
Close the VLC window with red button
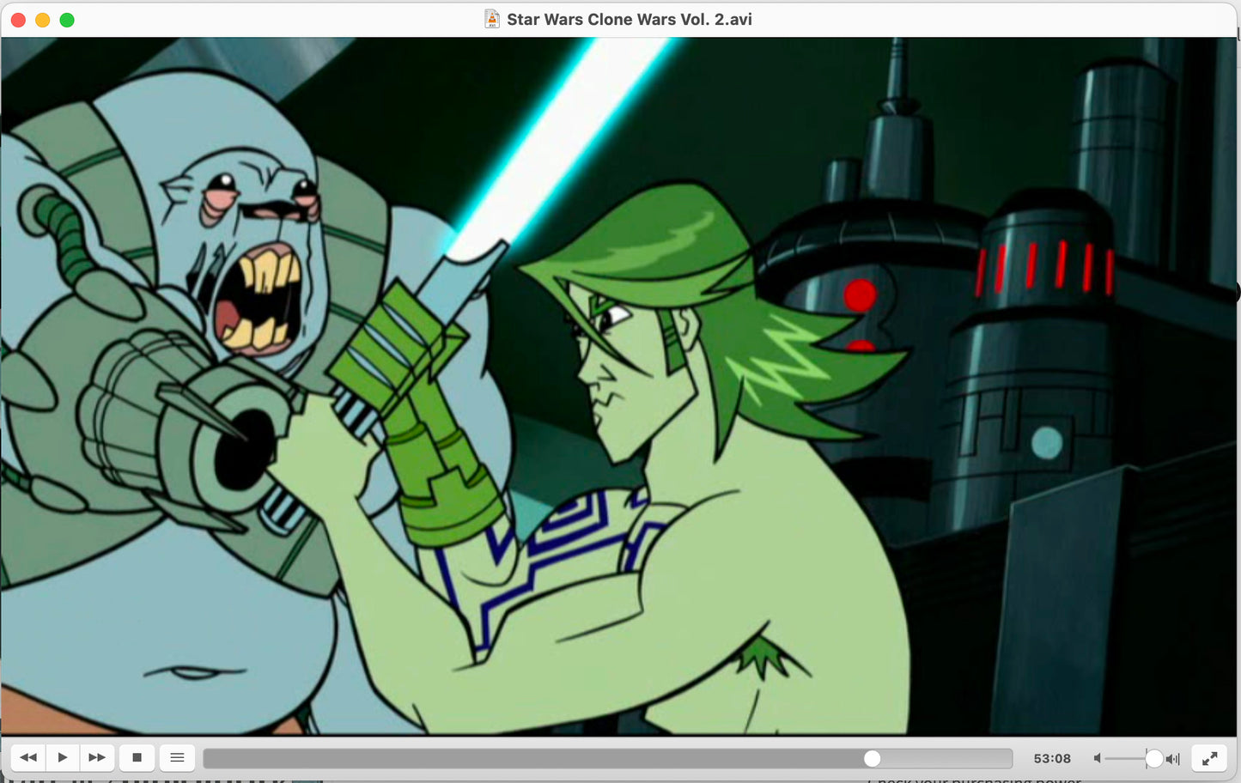click(x=18, y=20)
